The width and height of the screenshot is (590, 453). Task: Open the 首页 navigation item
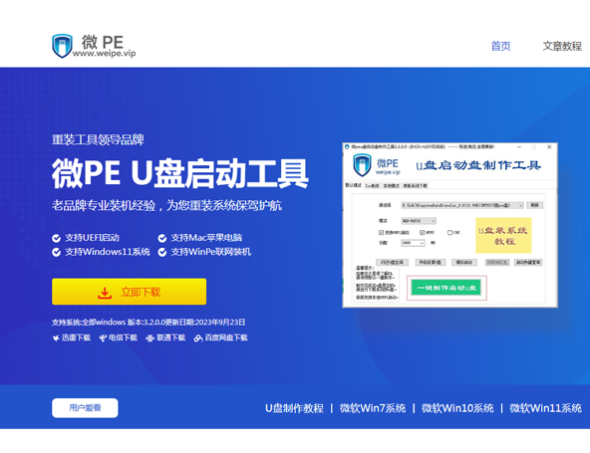tap(501, 46)
